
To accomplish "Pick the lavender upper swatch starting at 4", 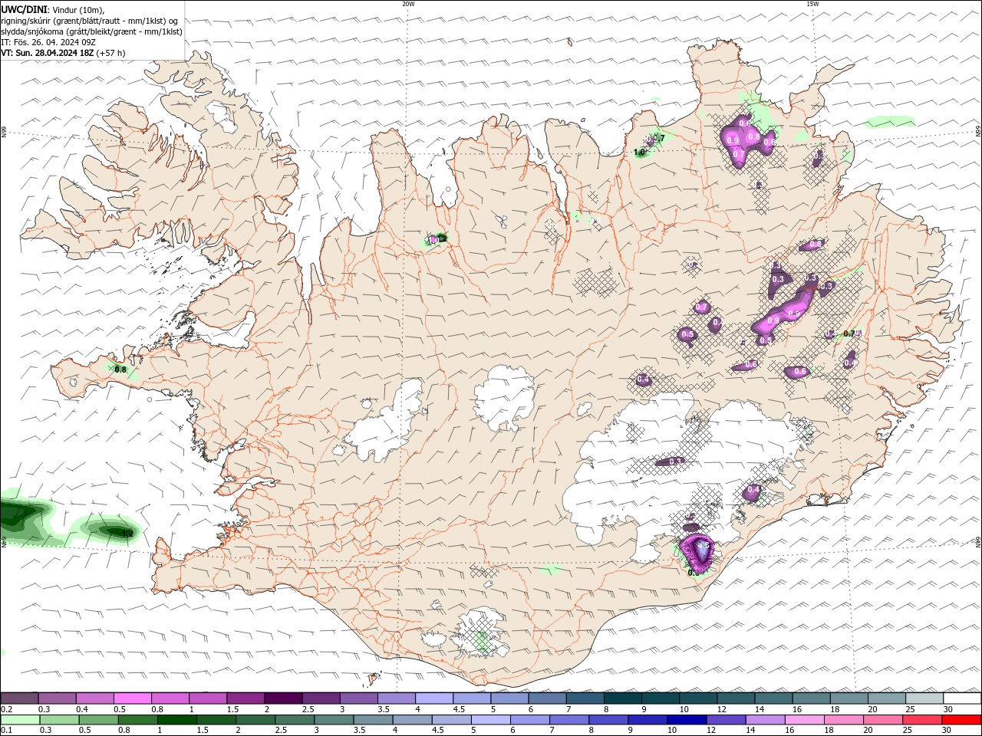I will 433,698.
